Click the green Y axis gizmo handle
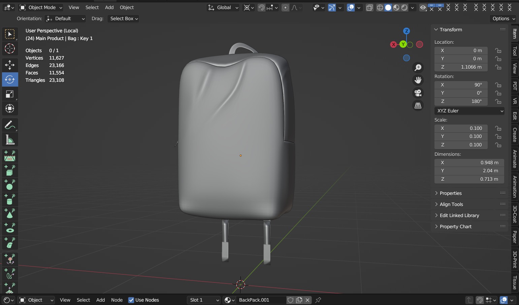Viewport: 519px width, 305px height. 403,44
